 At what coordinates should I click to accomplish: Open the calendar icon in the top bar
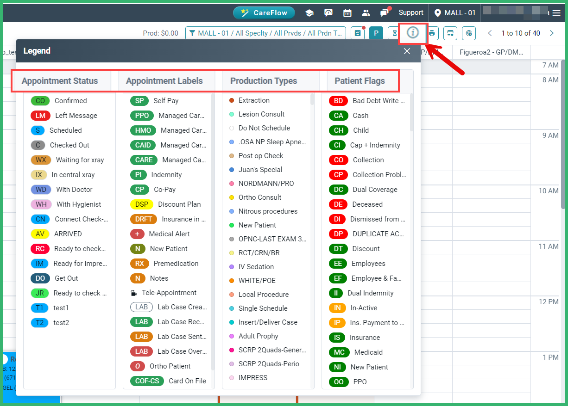(347, 12)
